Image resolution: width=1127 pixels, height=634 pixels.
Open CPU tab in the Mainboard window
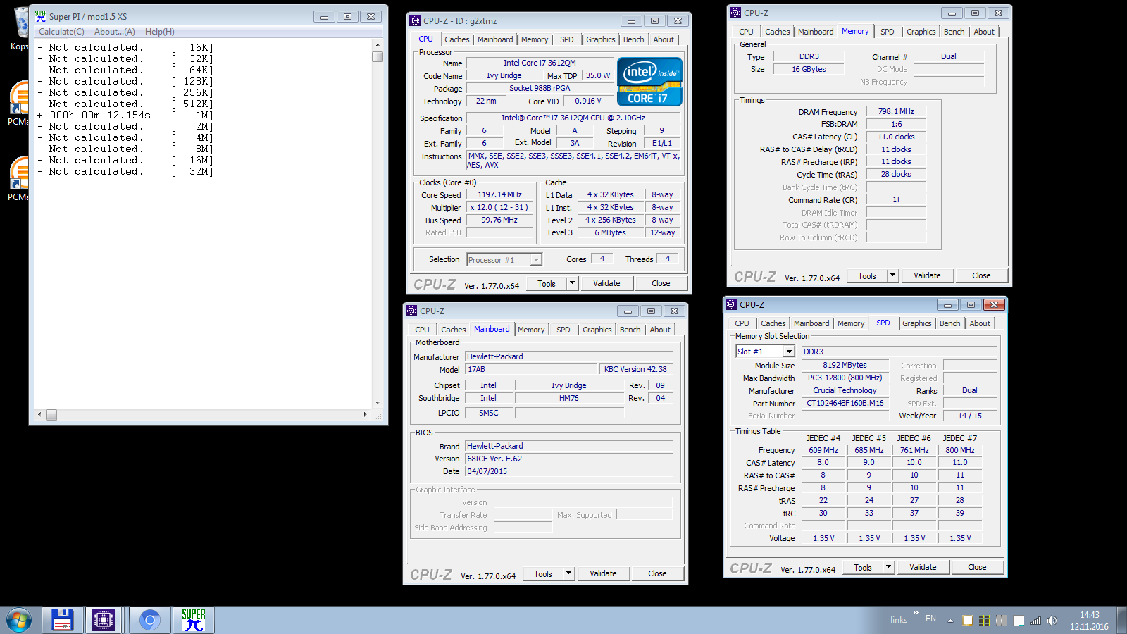pos(422,330)
